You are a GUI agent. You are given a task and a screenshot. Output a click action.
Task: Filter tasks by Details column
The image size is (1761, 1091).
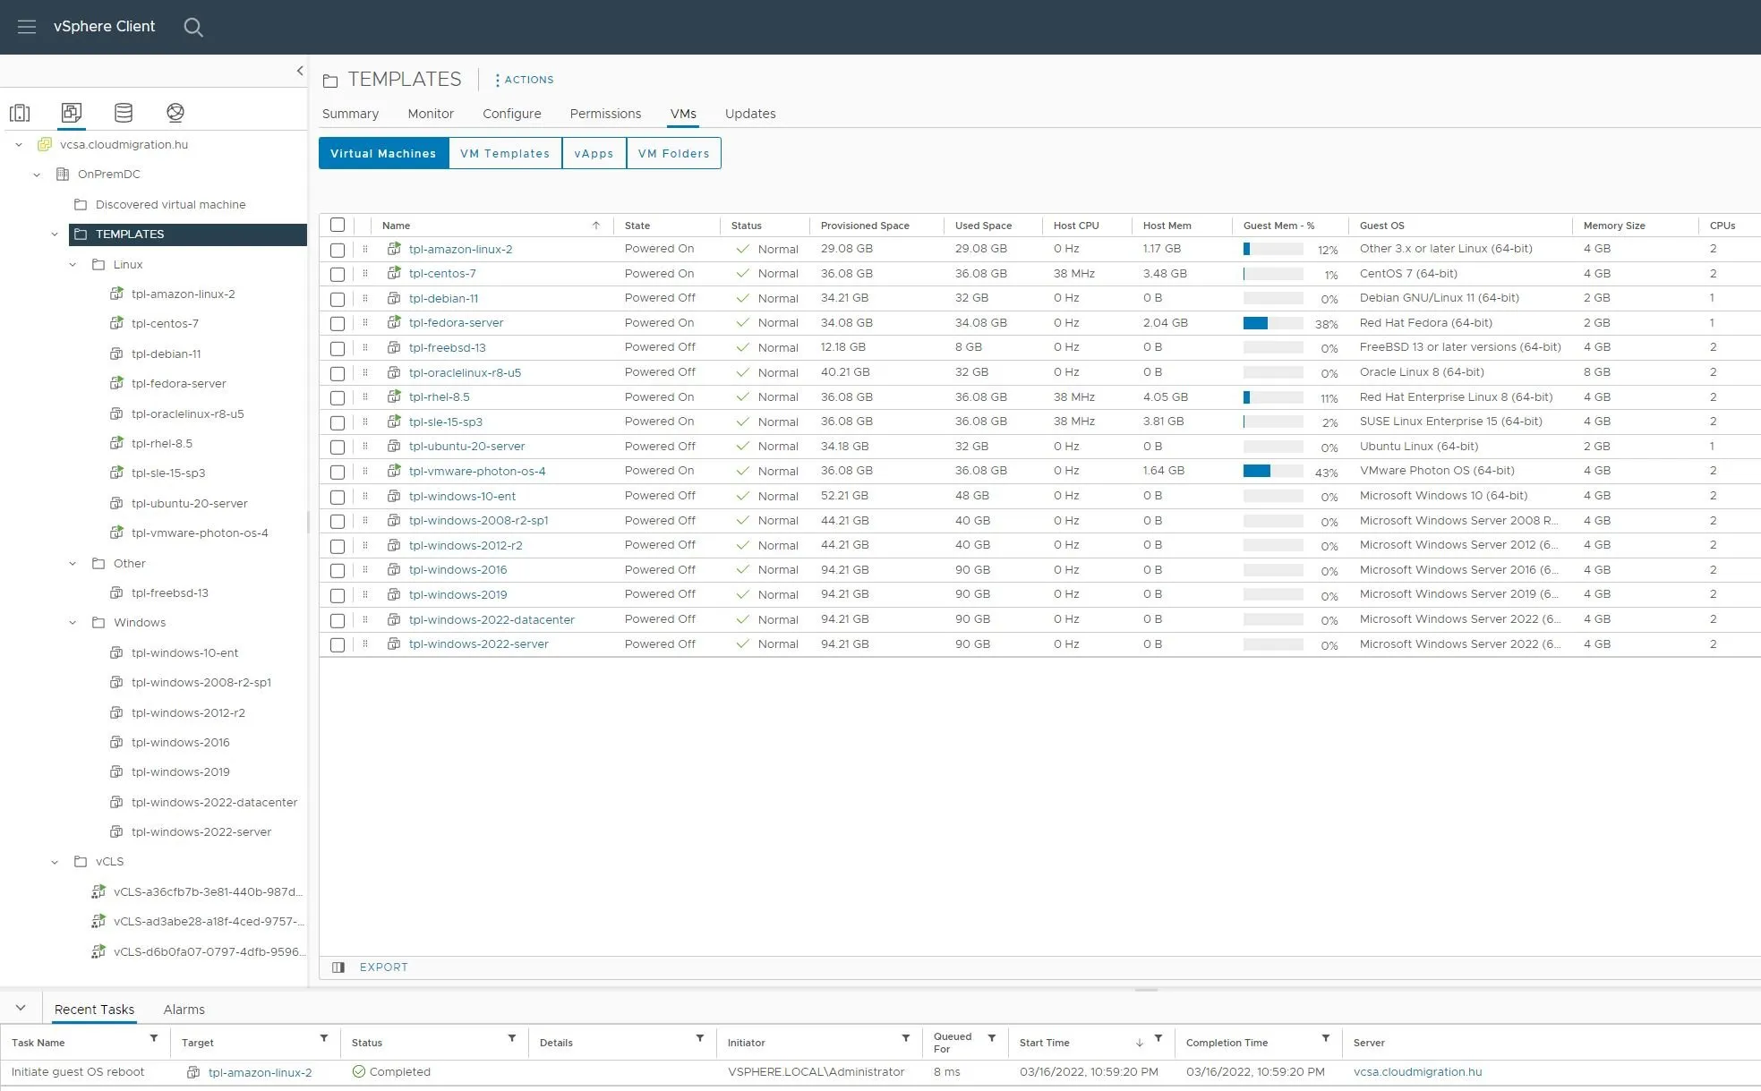[x=700, y=1038]
